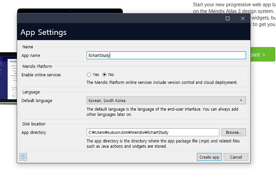Click the No radio label text
Viewport: 276px width, 178px height.
point(111,75)
